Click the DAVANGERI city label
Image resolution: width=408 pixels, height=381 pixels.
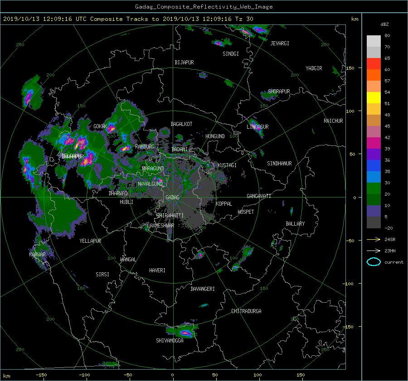coord(203,289)
